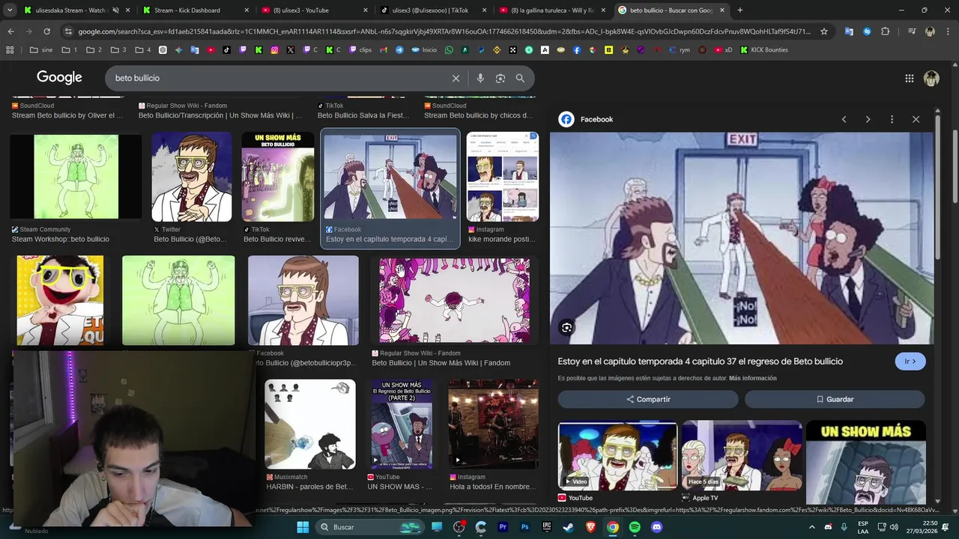Open the 'sine' bookmarks folder

point(41,50)
